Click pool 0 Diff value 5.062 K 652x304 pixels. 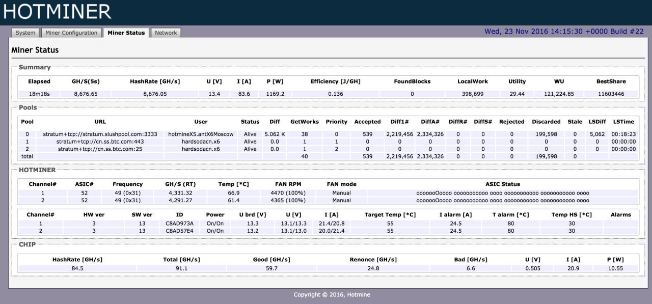pos(275,134)
